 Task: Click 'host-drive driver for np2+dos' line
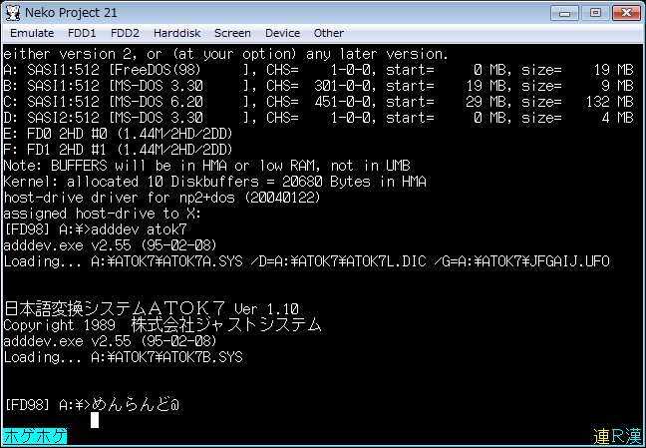coord(161,198)
